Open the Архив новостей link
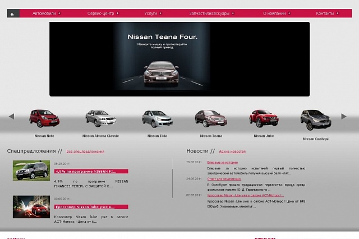Image resolution: width=359 pixels, height=239 pixels. pos(232,151)
